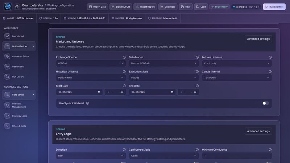Go to Operations section
The height and width of the screenshot is (163, 290).
(19, 67)
